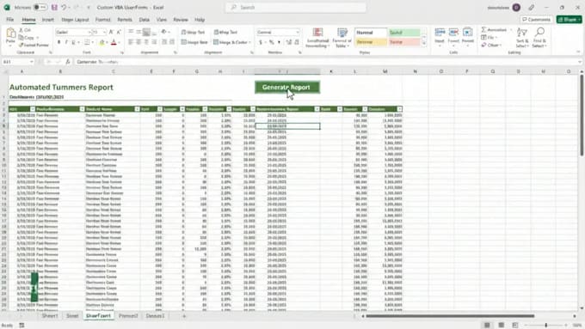Open the column C header filter dropdown
The image size is (585, 329).
click(137, 109)
